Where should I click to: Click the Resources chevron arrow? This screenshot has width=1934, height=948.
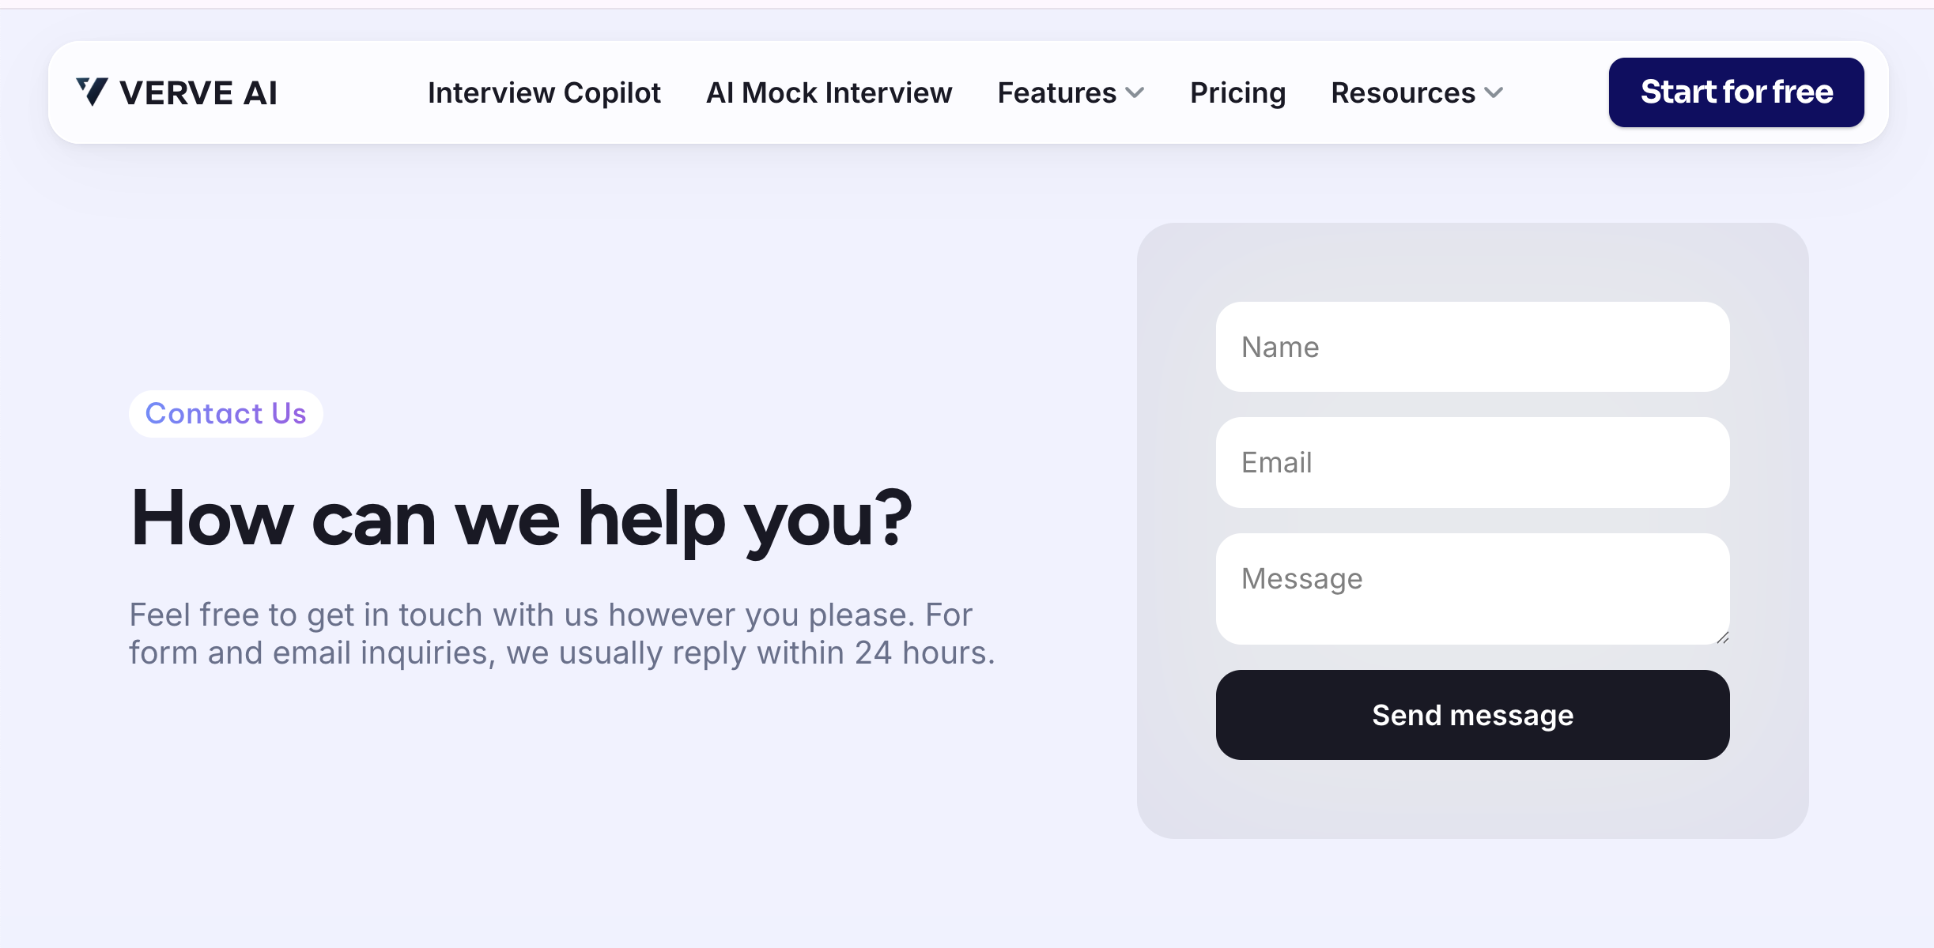click(1494, 94)
